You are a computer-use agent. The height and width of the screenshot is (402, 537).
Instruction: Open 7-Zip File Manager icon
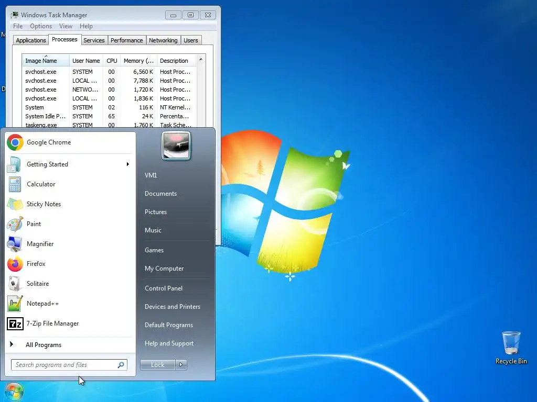coord(15,323)
